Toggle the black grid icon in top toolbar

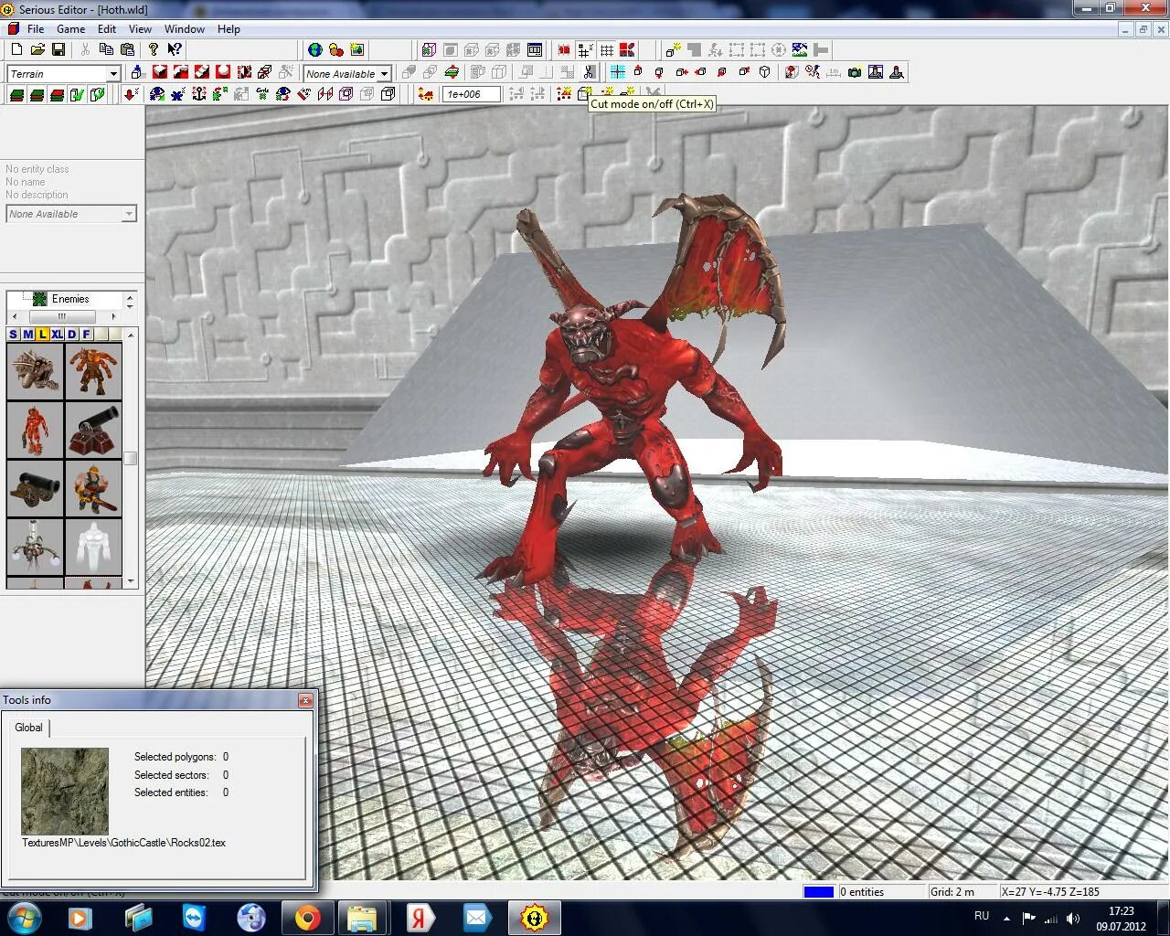607,49
